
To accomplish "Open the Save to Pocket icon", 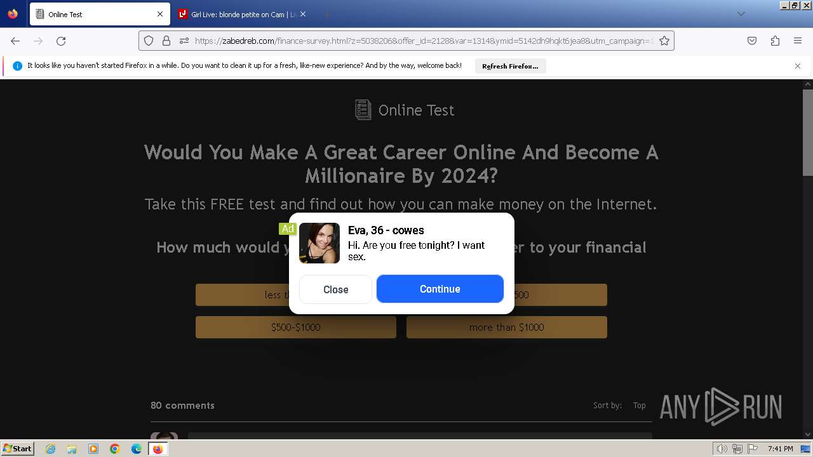I will pyautogui.click(x=752, y=41).
